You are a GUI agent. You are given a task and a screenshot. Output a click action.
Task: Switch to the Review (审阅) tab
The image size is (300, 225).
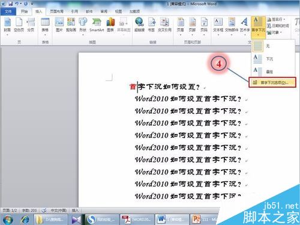click(x=104, y=11)
